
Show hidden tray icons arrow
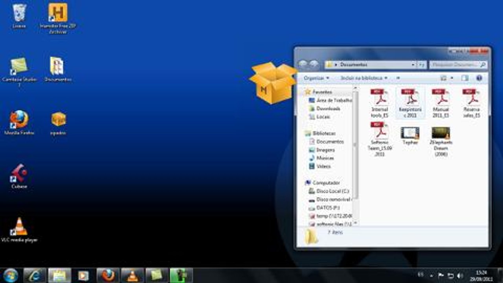tap(431, 276)
